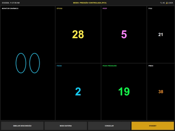Click the right lung oval in Monitor Dinâmico

point(35,63)
